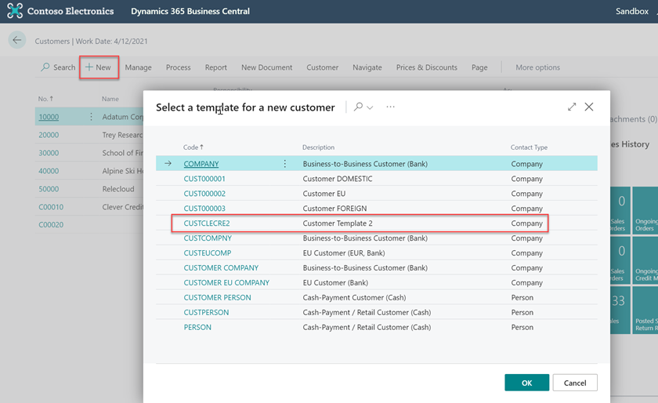The height and width of the screenshot is (403, 658).
Task: Open the Prices & Discounts menu
Action: (x=426, y=67)
